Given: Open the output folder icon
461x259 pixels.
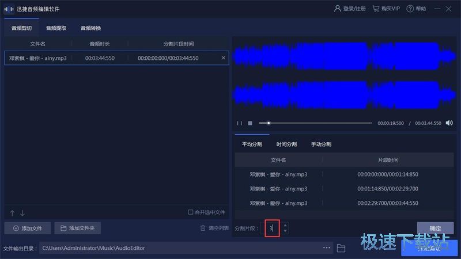Looking at the screenshot, I should tap(341, 248).
